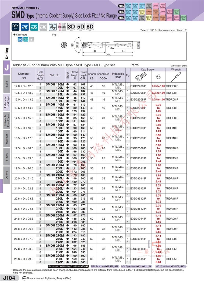Click the stock dot for SMDH 140M
Image resolution: width=204 pixels, height=285 pixels.
68,105
